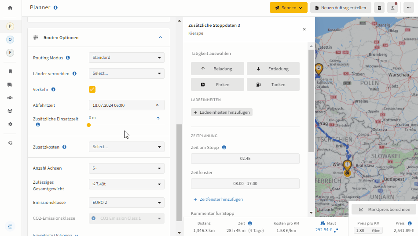Click the bookmark icon in sidebar

coord(10,71)
